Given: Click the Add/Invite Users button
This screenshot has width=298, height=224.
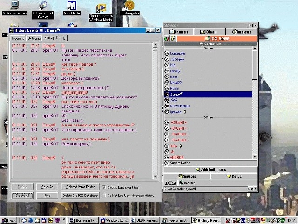Looking at the screenshot, I should tap(210, 169).
